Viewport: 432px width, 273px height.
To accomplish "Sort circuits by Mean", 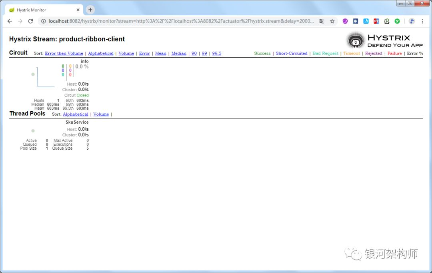I will click(x=161, y=53).
